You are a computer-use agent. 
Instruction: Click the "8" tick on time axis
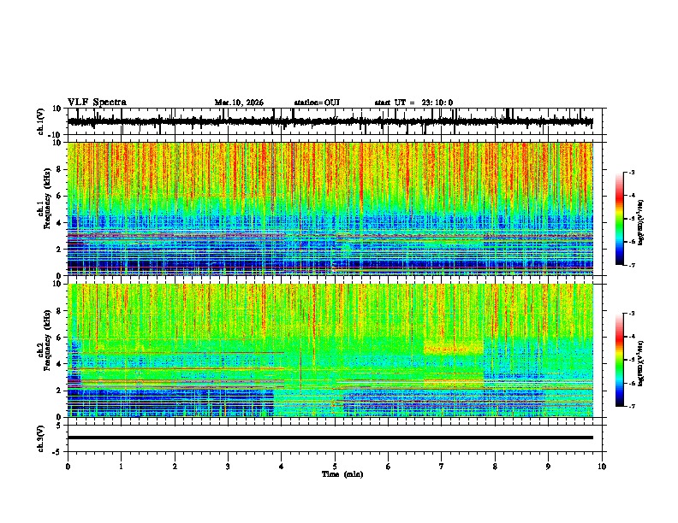click(x=495, y=467)
